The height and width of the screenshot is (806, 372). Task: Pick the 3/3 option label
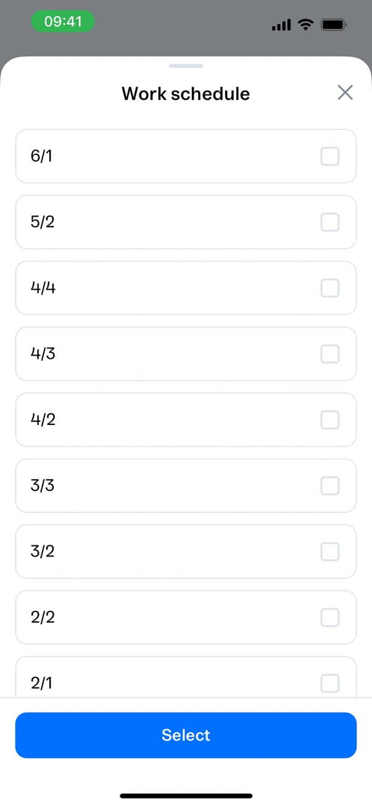pyautogui.click(x=43, y=486)
